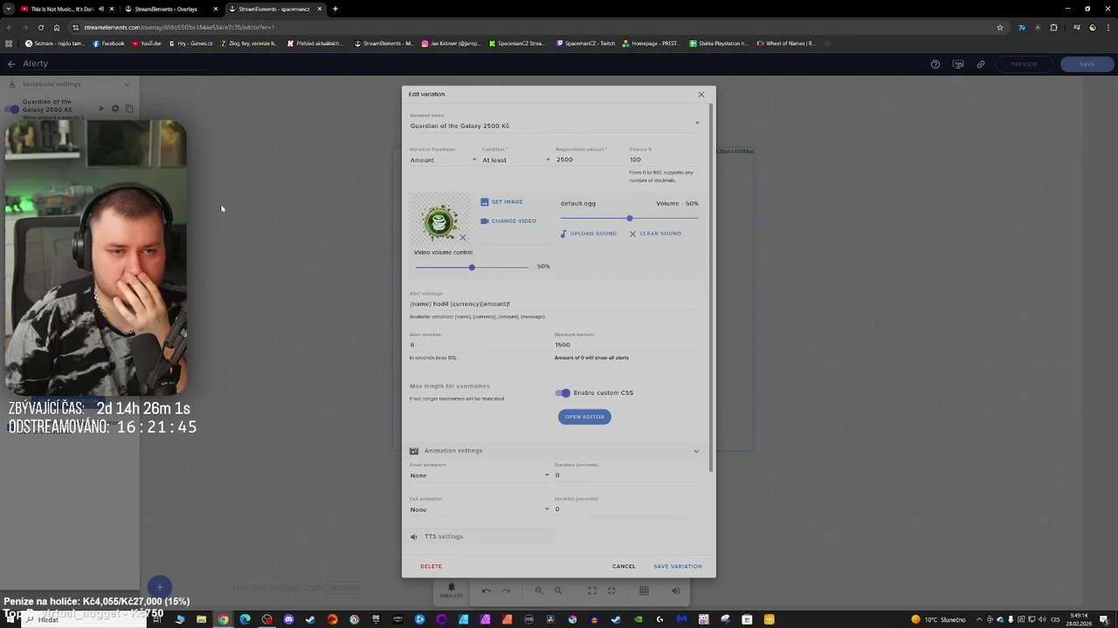Click the help question mark icon in header

coord(935,64)
